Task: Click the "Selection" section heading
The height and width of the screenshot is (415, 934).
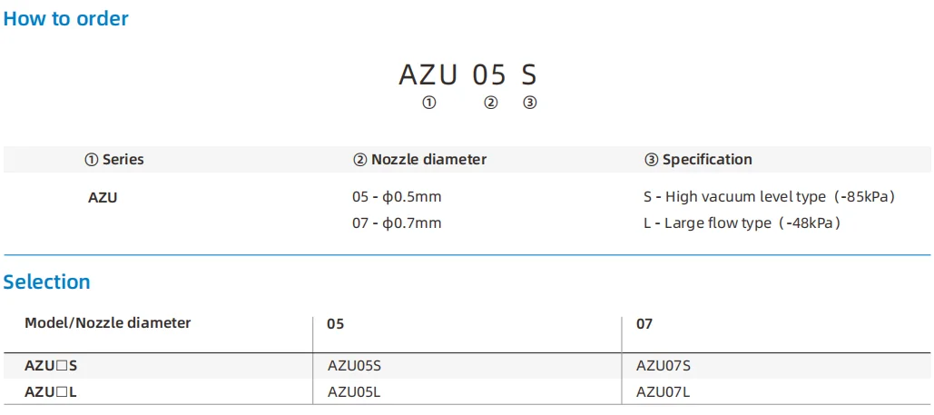Action: (47, 282)
